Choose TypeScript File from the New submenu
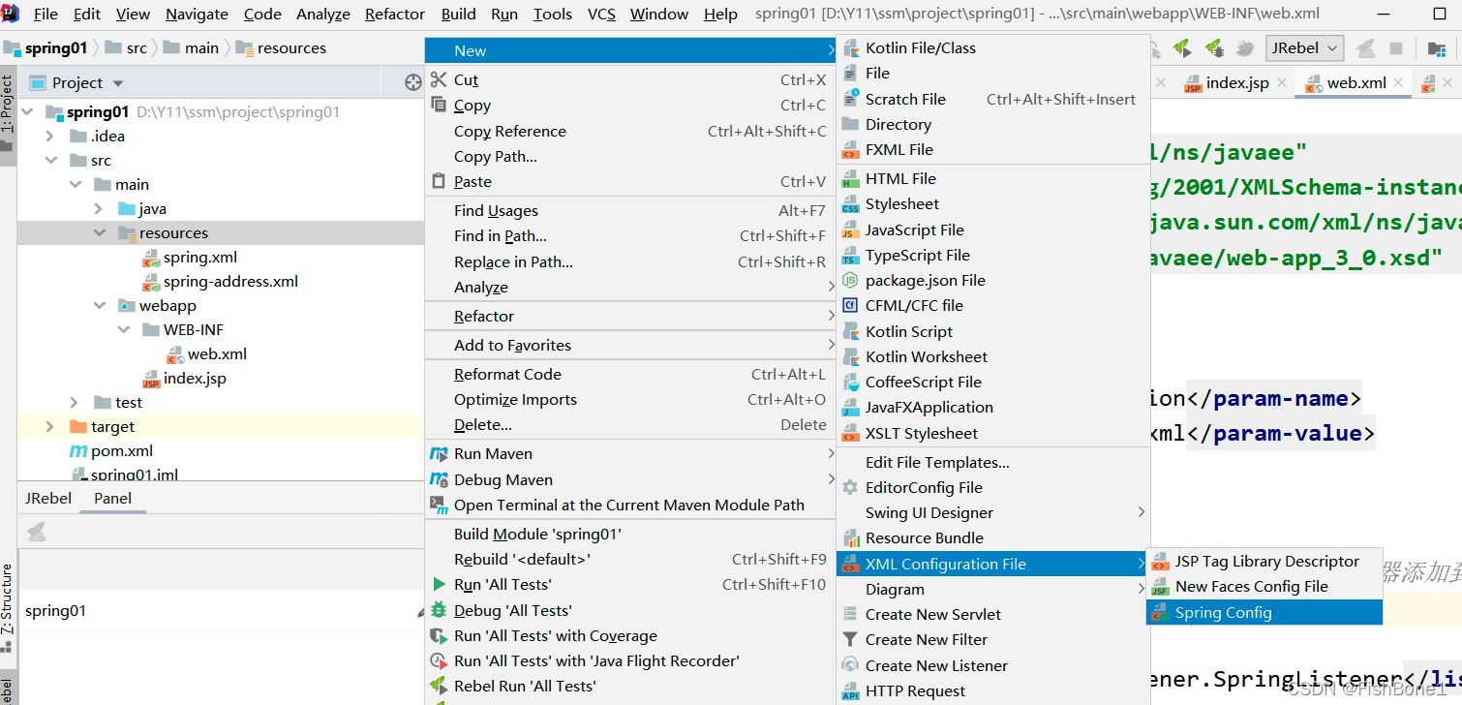This screenshot has width=1462, height=705. coord(992,256)
